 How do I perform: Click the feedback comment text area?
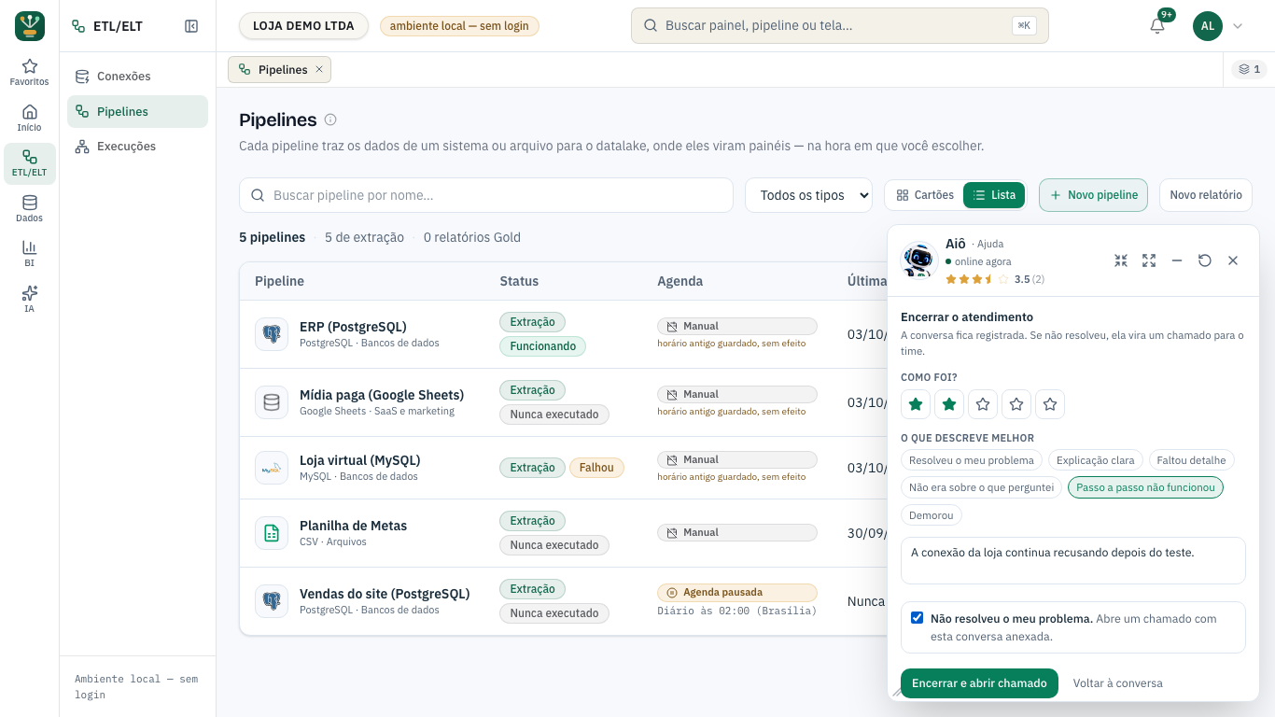1073,560
